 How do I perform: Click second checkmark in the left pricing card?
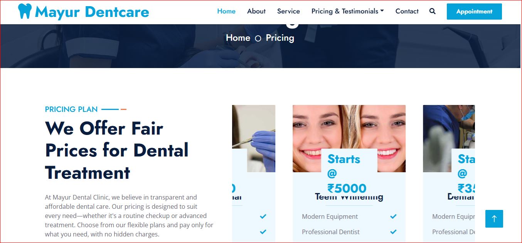click(x=263, y=232)
